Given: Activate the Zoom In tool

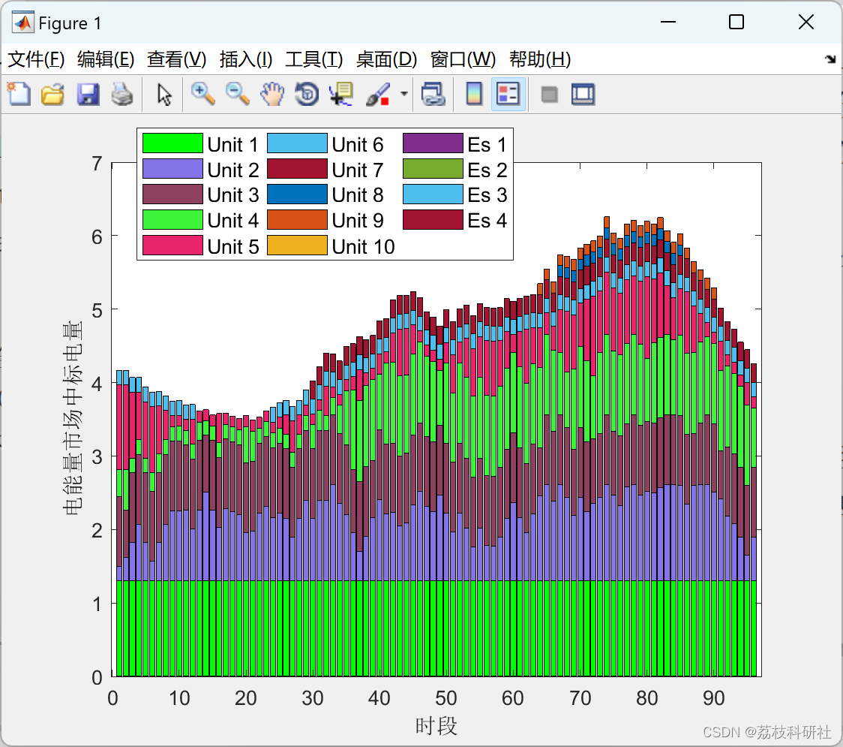Looking at the screenshot, I should tap(203, 94).
